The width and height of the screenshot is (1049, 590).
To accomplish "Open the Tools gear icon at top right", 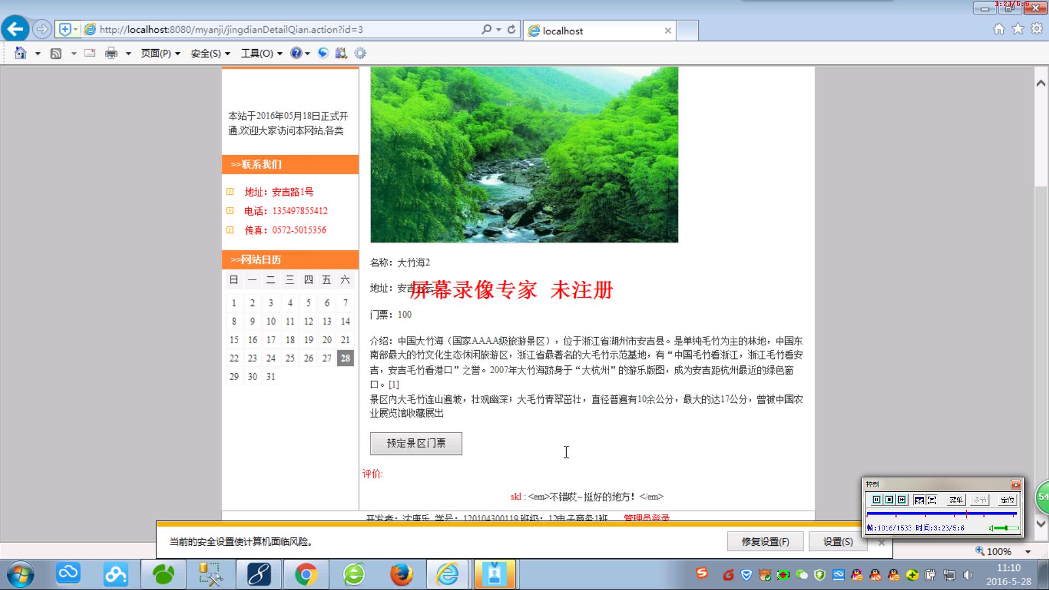I will point(1036,29).
